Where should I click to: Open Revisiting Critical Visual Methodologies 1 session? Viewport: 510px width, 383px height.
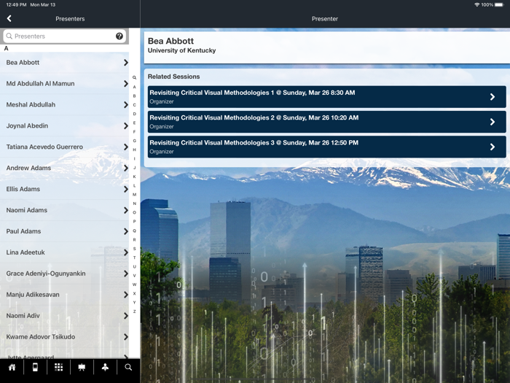[327, 97]
